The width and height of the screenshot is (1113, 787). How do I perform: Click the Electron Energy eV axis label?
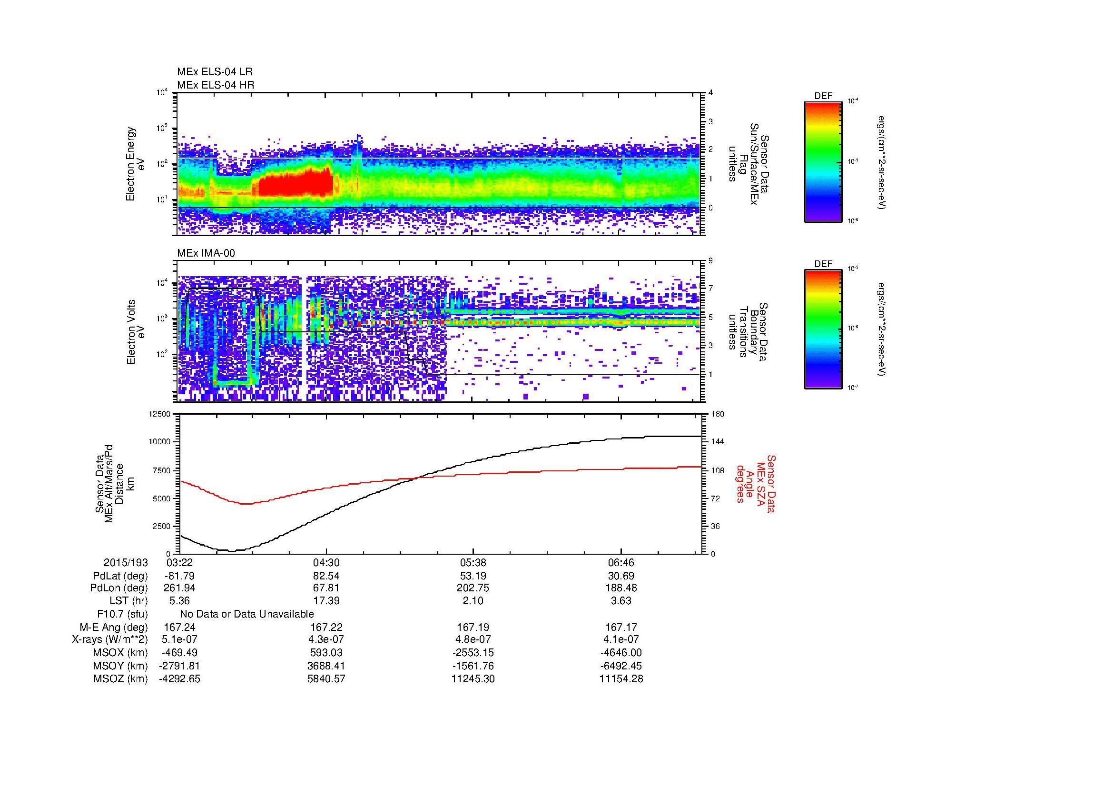click(136, 164)
